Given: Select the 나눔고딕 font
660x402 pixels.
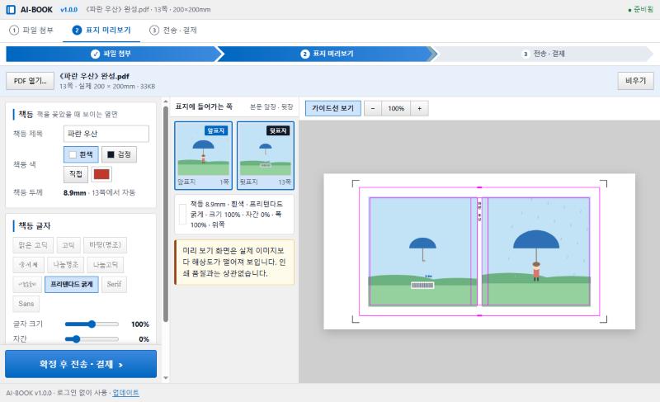Looking at the screenshot, I should pyautogui.click(x=106, y=265).
